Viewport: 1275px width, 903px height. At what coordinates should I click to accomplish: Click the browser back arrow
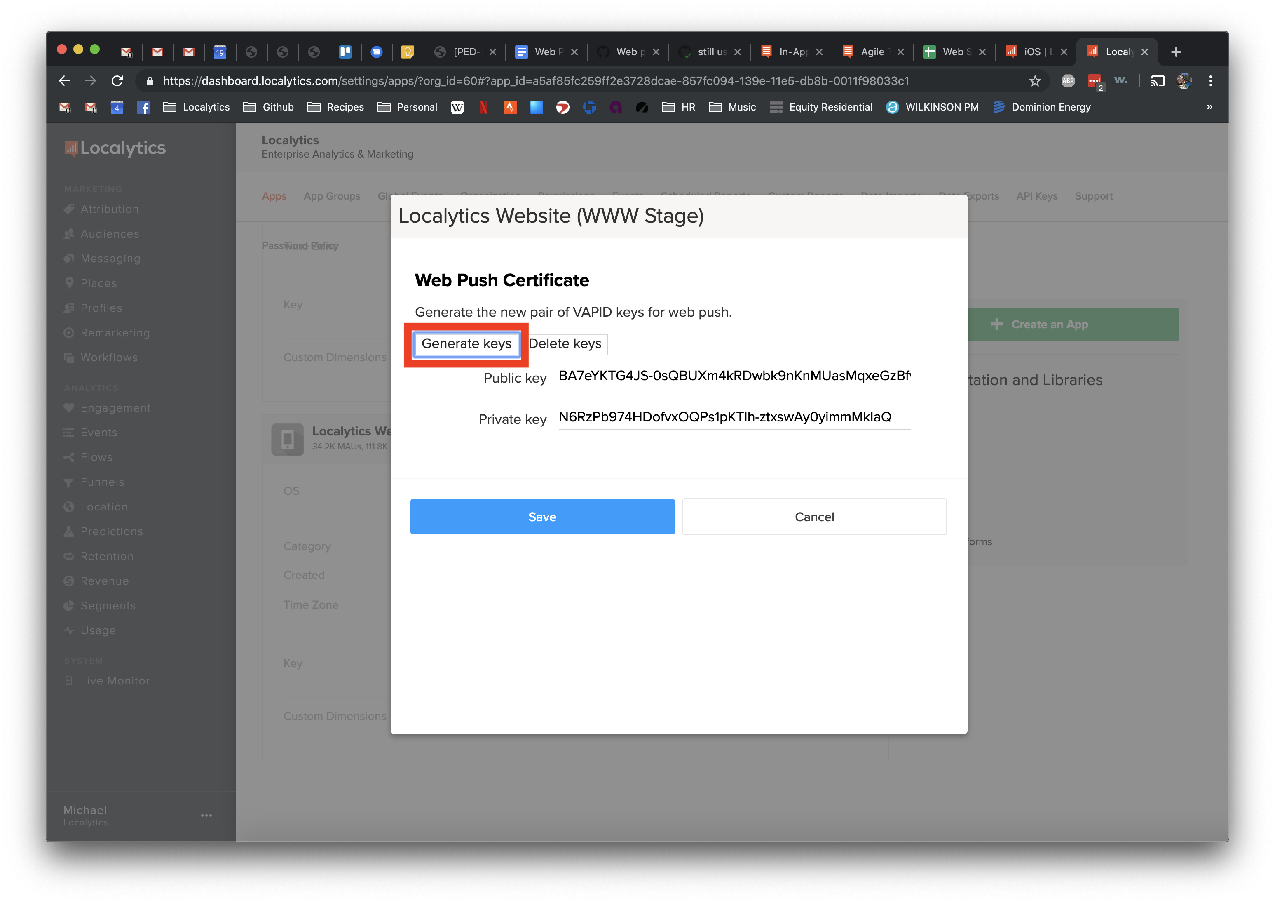coord(64,81)
